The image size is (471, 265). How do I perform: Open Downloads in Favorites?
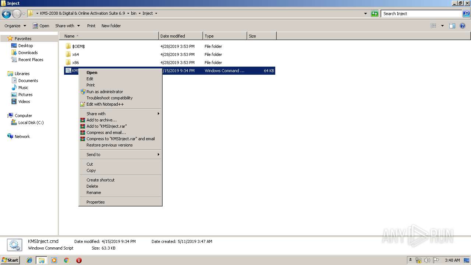[28, 53]
